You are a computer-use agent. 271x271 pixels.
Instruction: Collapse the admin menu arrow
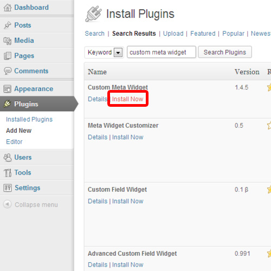click(x=8, y=204)
